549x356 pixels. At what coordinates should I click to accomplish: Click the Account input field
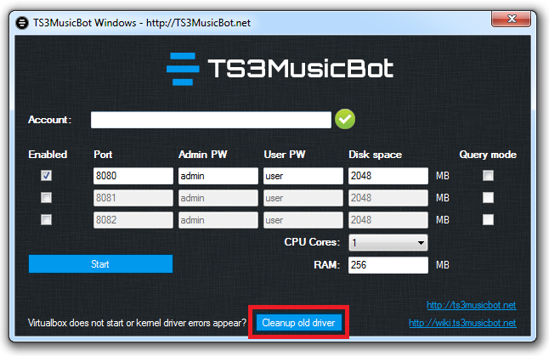[211, 120]
